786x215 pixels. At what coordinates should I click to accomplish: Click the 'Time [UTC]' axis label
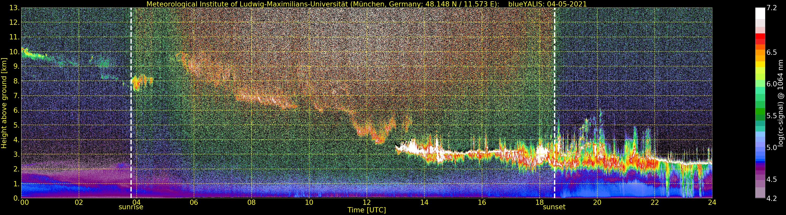point(367,210)
